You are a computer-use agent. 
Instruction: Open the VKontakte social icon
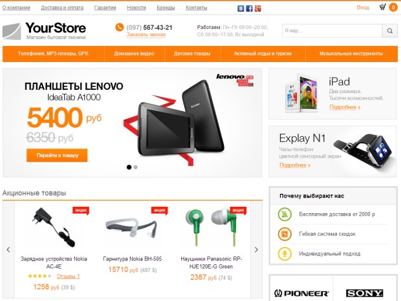coord(241,8)
